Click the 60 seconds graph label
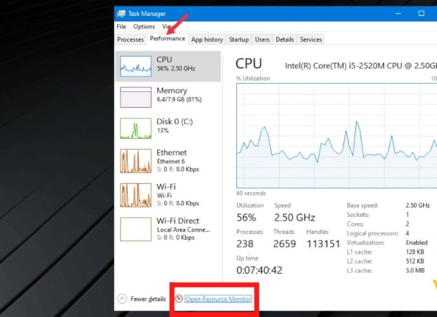Screen dimensions: 437x317 pyautogui.click(x=251, y=193)
